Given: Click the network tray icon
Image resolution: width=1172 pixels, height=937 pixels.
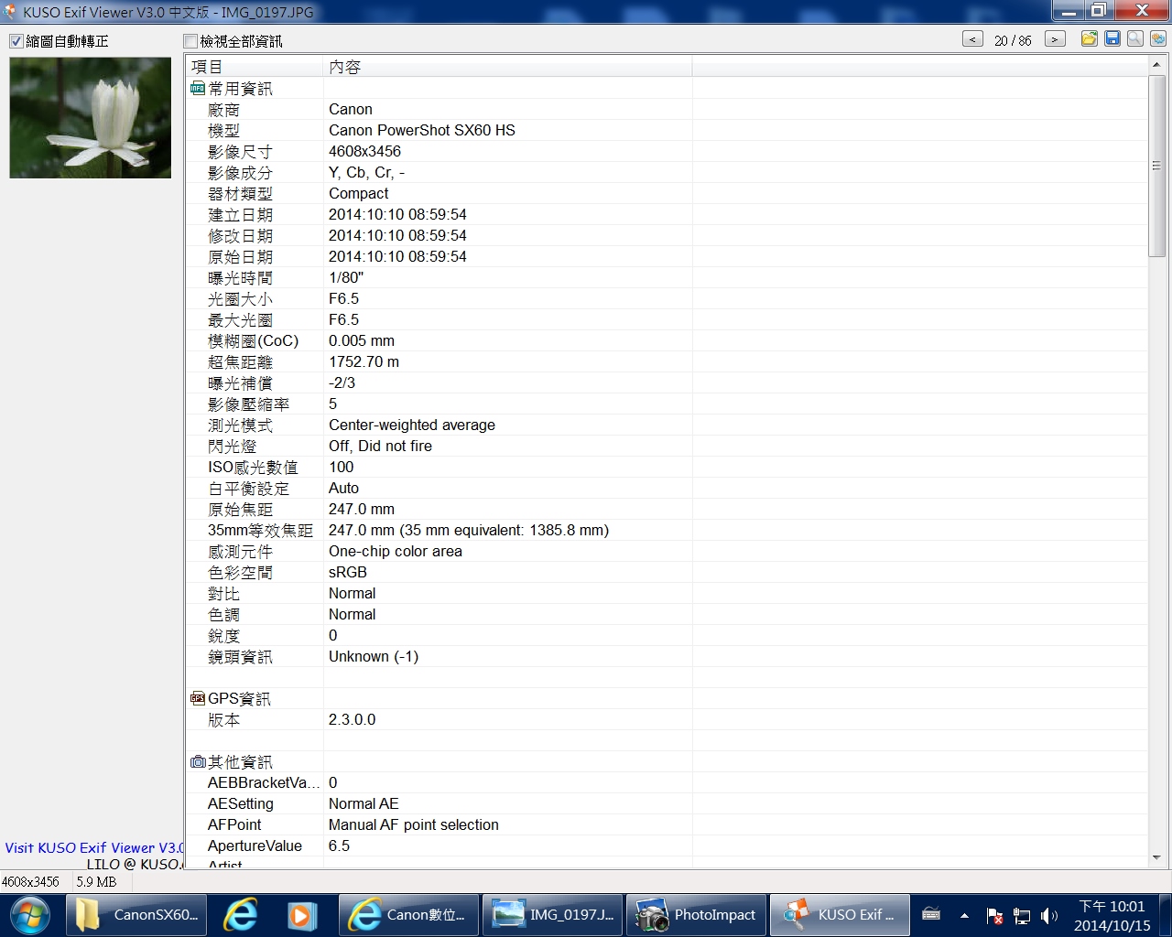Looking at the screenshot, I should 1022,916.
